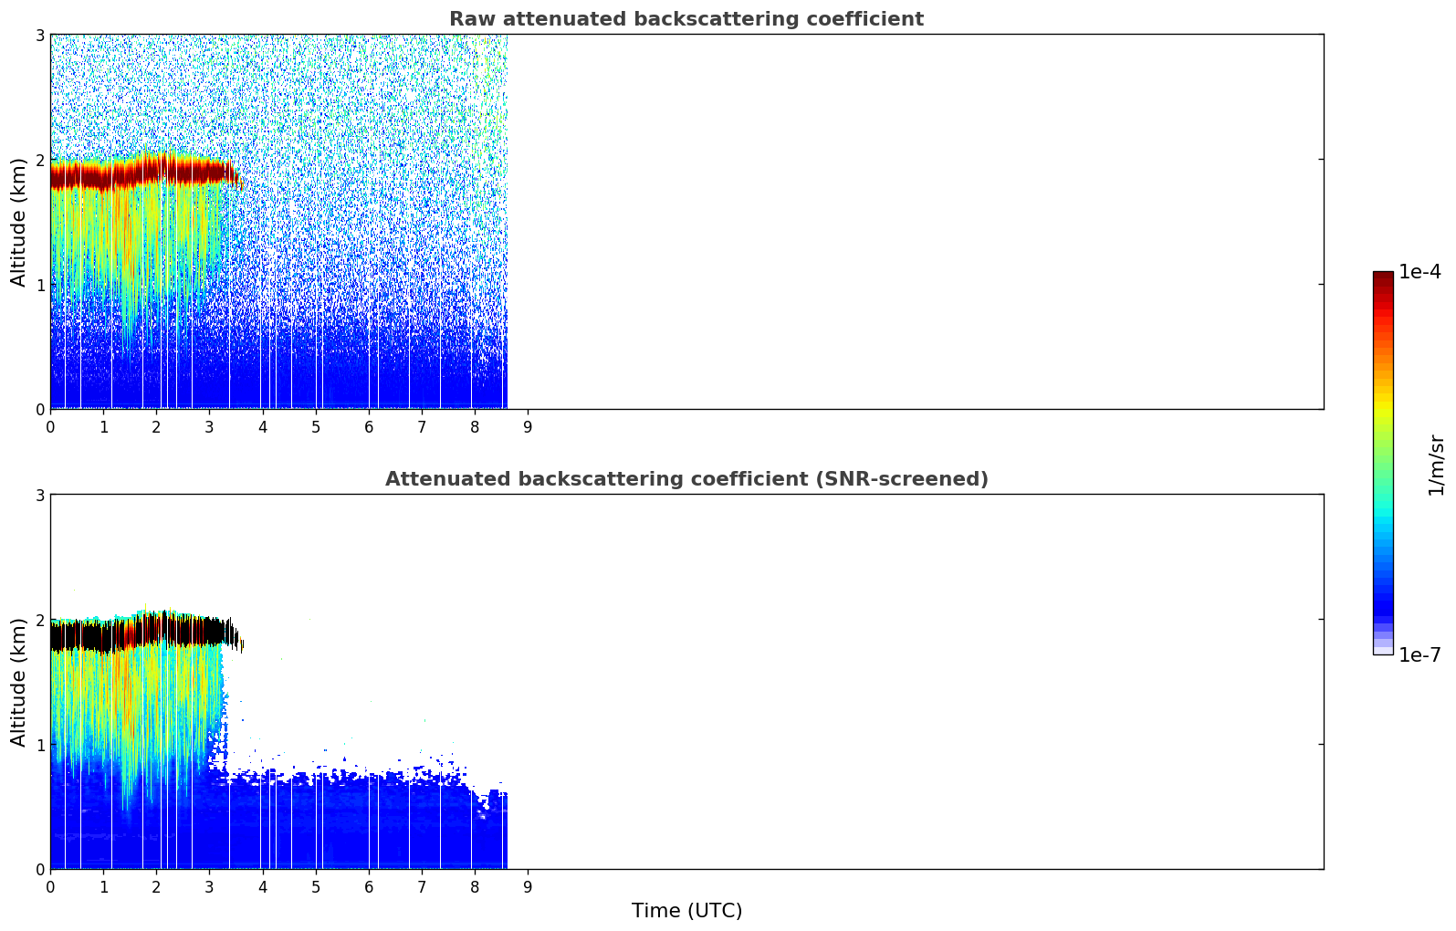Click the '2' altitude tick of the bottom plot
1456x931 pixels.
tap(39, 620)
